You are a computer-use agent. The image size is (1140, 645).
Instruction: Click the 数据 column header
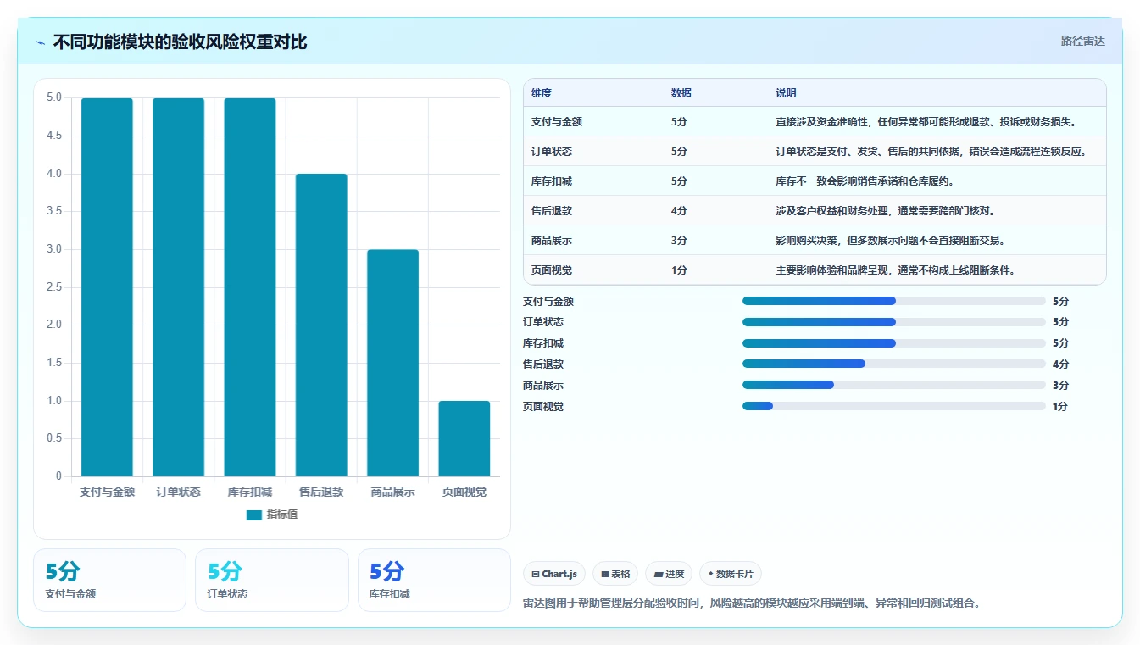coord(681,93)
